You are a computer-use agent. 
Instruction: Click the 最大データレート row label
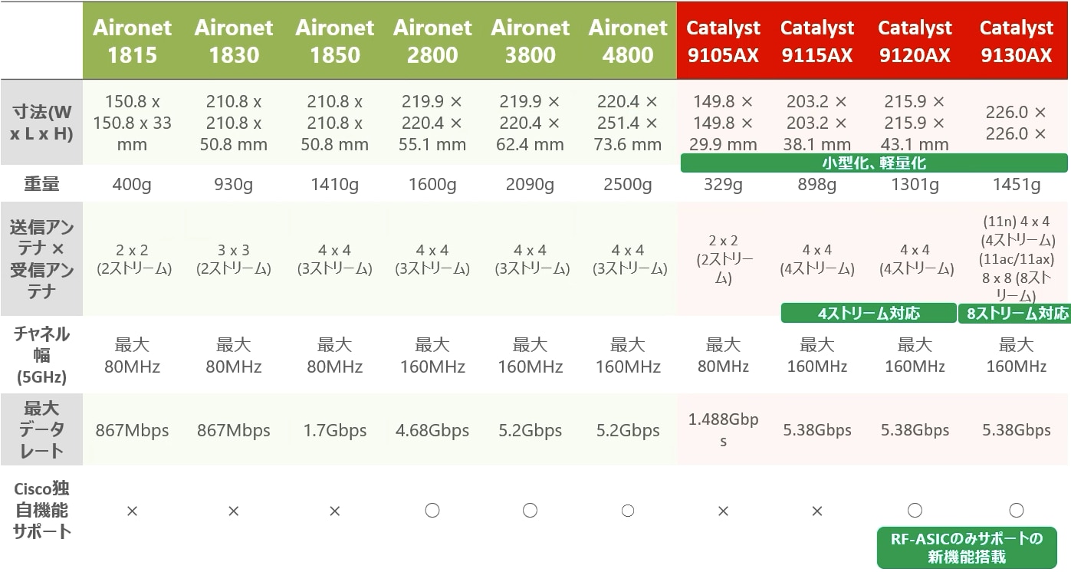point(41,429)
